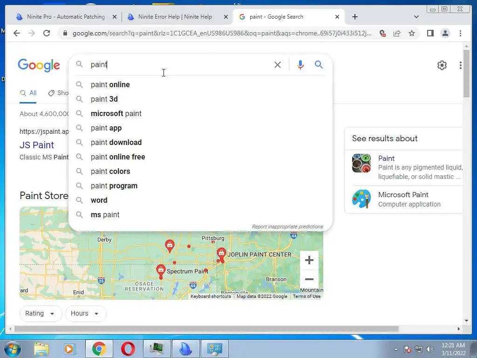This screenshot has width=477, height=358.
Task: Choose suggestion 'paint 3d'
Action: point(201,99)
